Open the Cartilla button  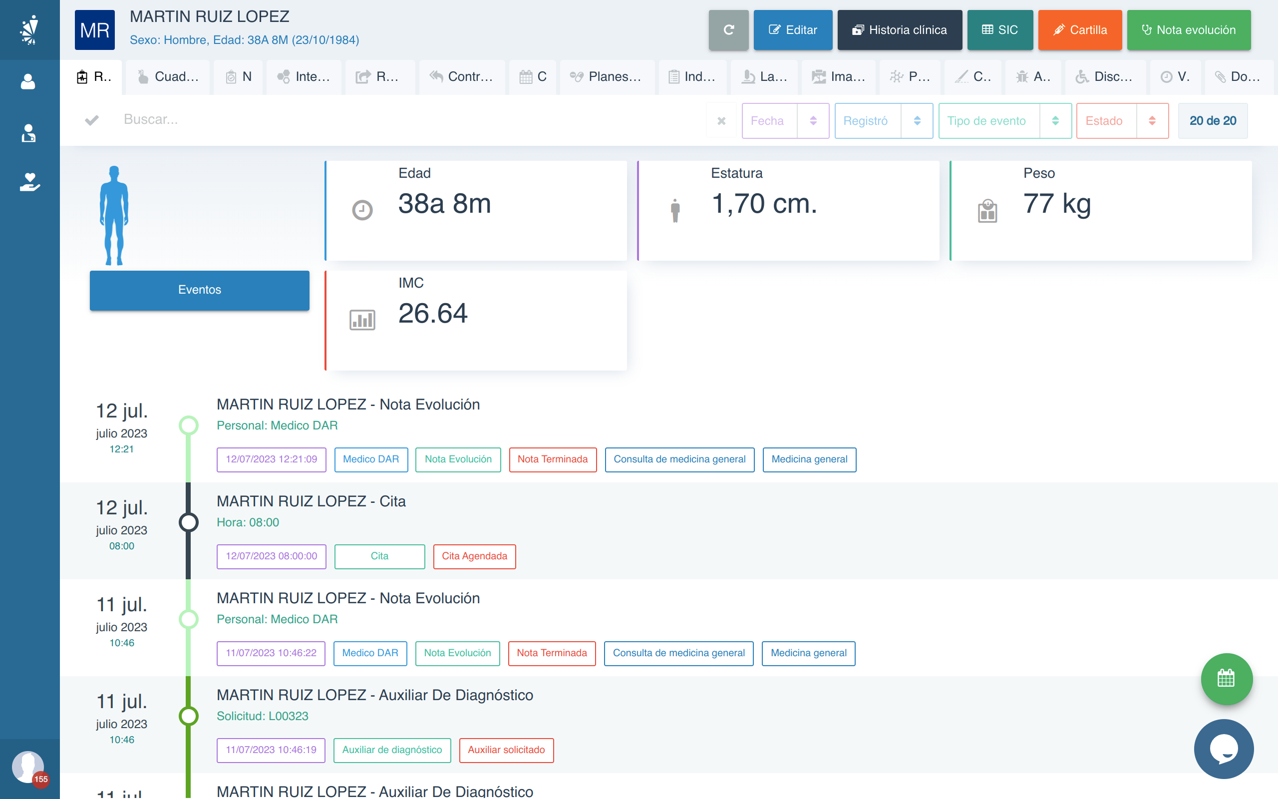pos(1079,30)
